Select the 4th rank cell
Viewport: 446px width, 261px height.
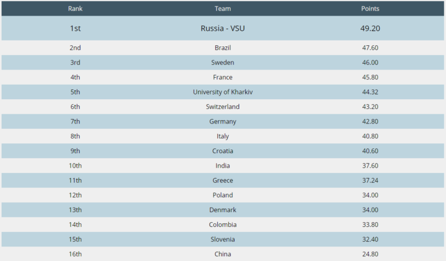tap(75, 77)
